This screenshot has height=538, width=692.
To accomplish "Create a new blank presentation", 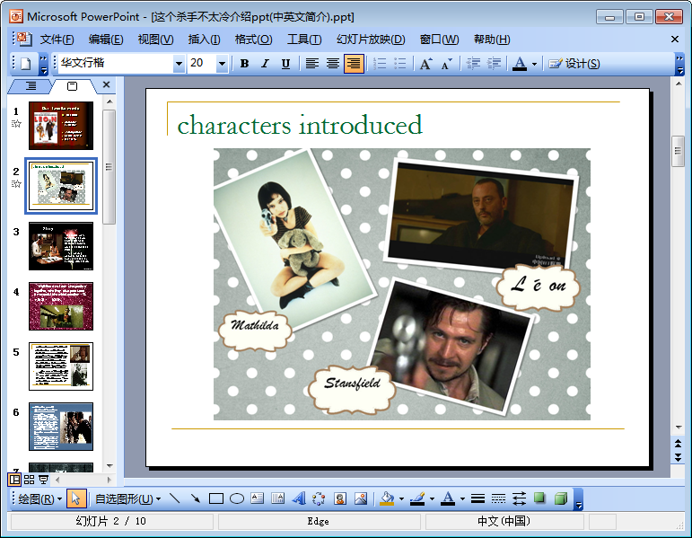I will [26, 64].
